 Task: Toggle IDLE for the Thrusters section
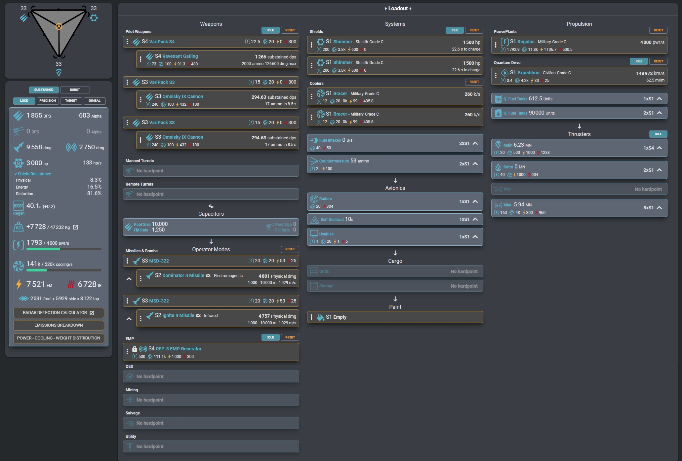click(658, 134)
